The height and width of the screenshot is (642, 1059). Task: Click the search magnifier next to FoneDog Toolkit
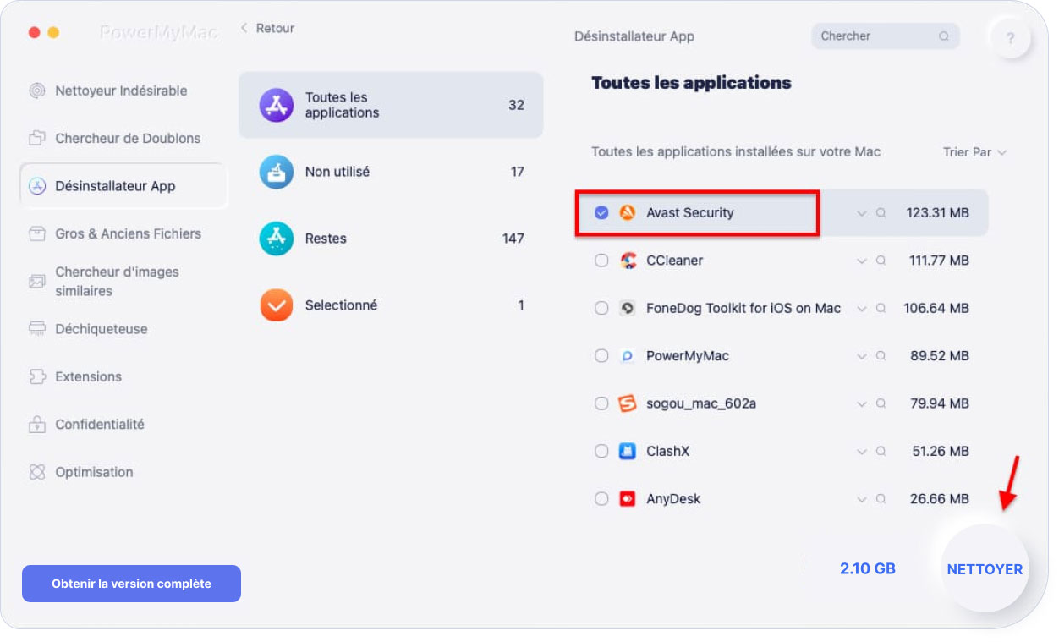(x=881, y=309)
